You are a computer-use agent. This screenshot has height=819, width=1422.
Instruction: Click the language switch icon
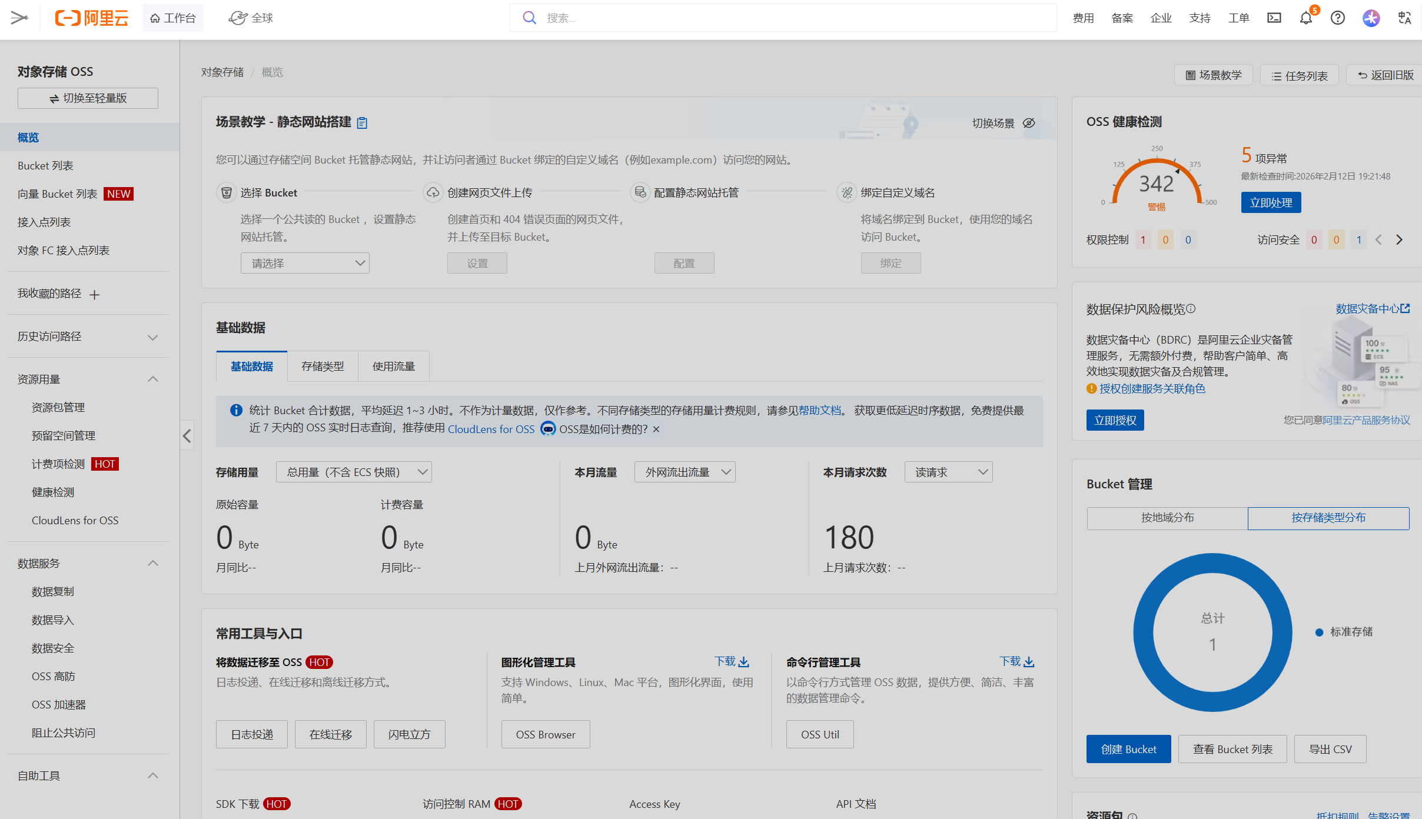point(1404,18)
